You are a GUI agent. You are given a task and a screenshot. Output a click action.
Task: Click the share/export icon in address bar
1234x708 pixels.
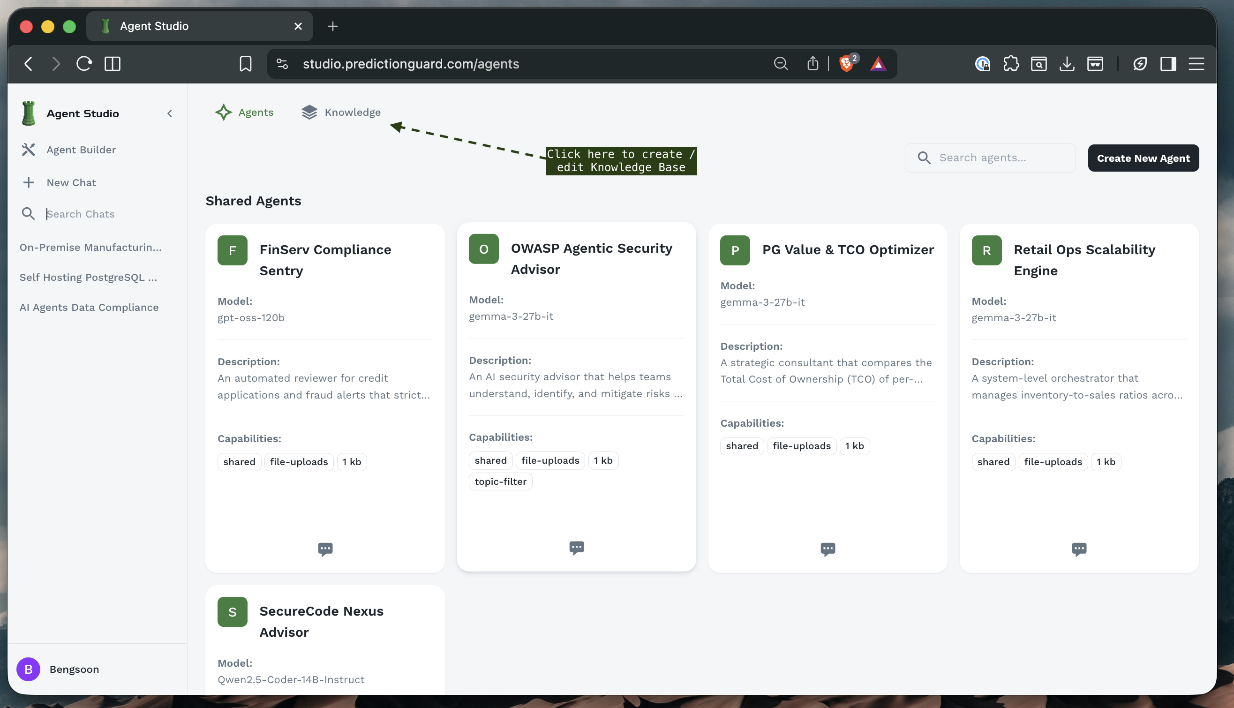[x=813, y=64]
